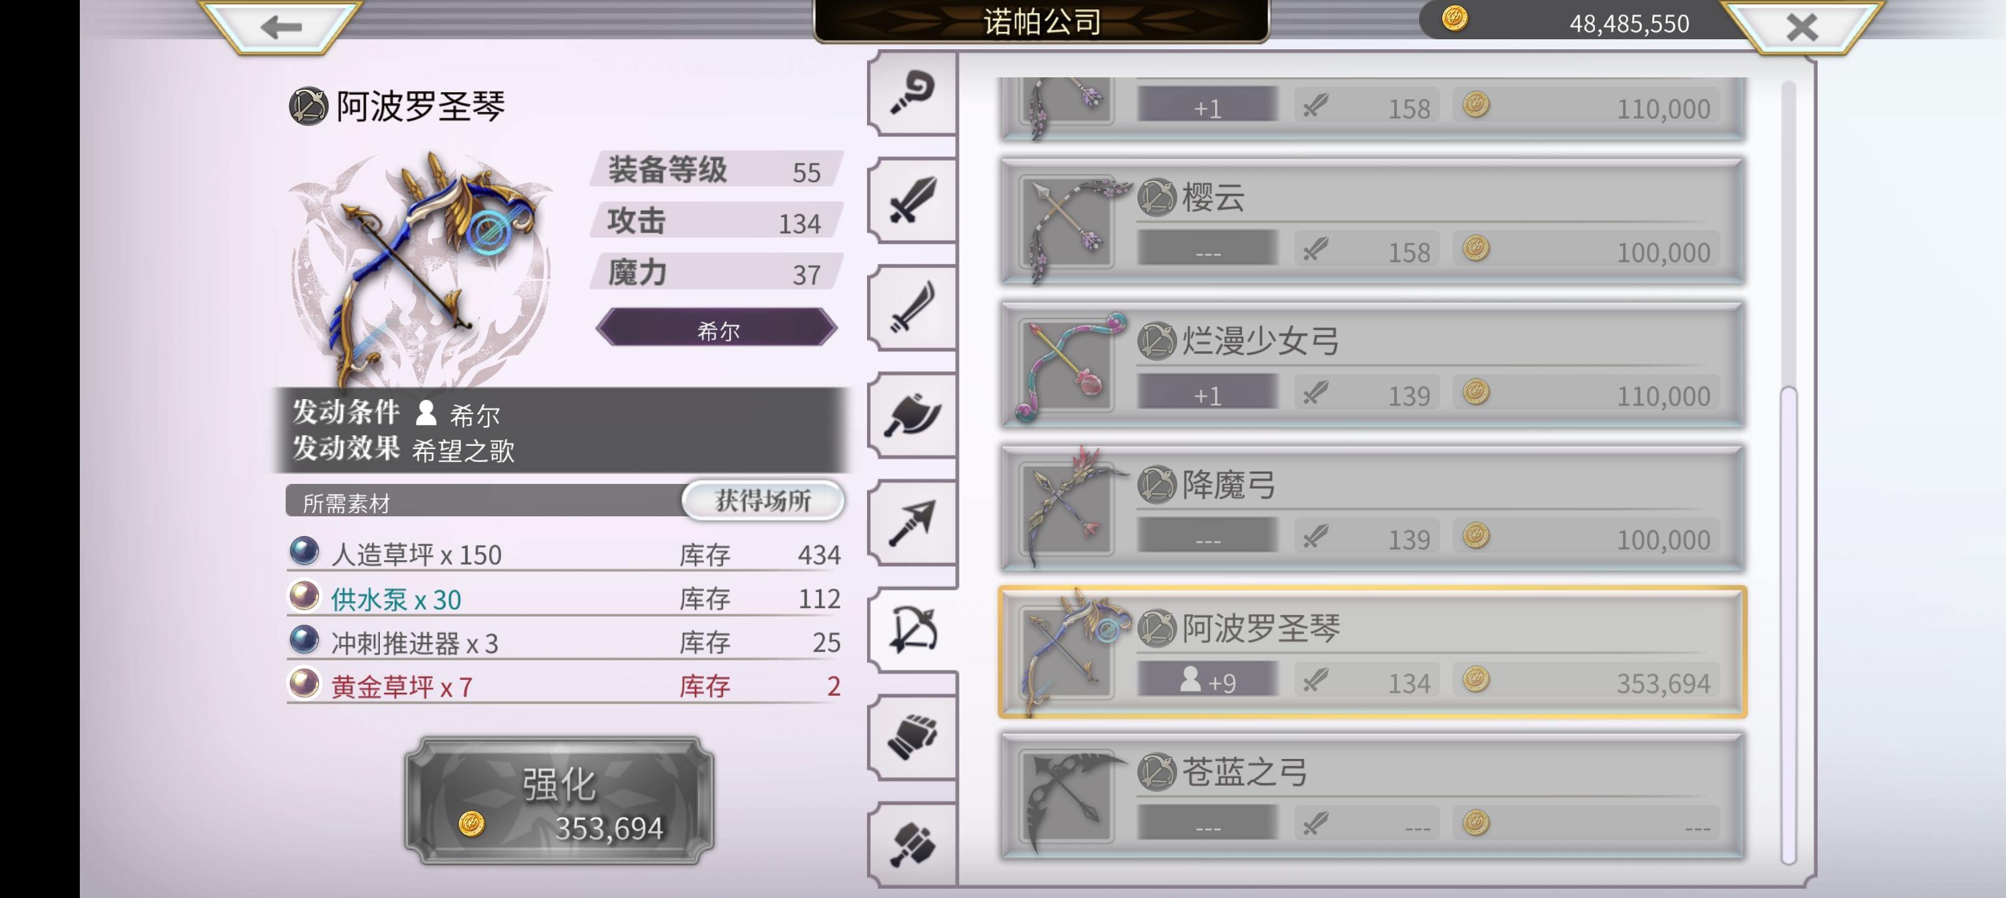Select the staff weapon category icon
2006x898 pixels.
click(x=912, y=93)
